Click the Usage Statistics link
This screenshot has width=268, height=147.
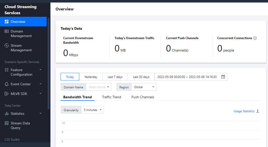tap(244, 111)
